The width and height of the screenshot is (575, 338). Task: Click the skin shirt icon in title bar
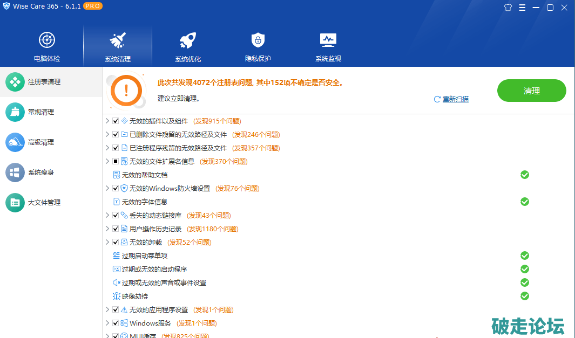coord(508,8)
